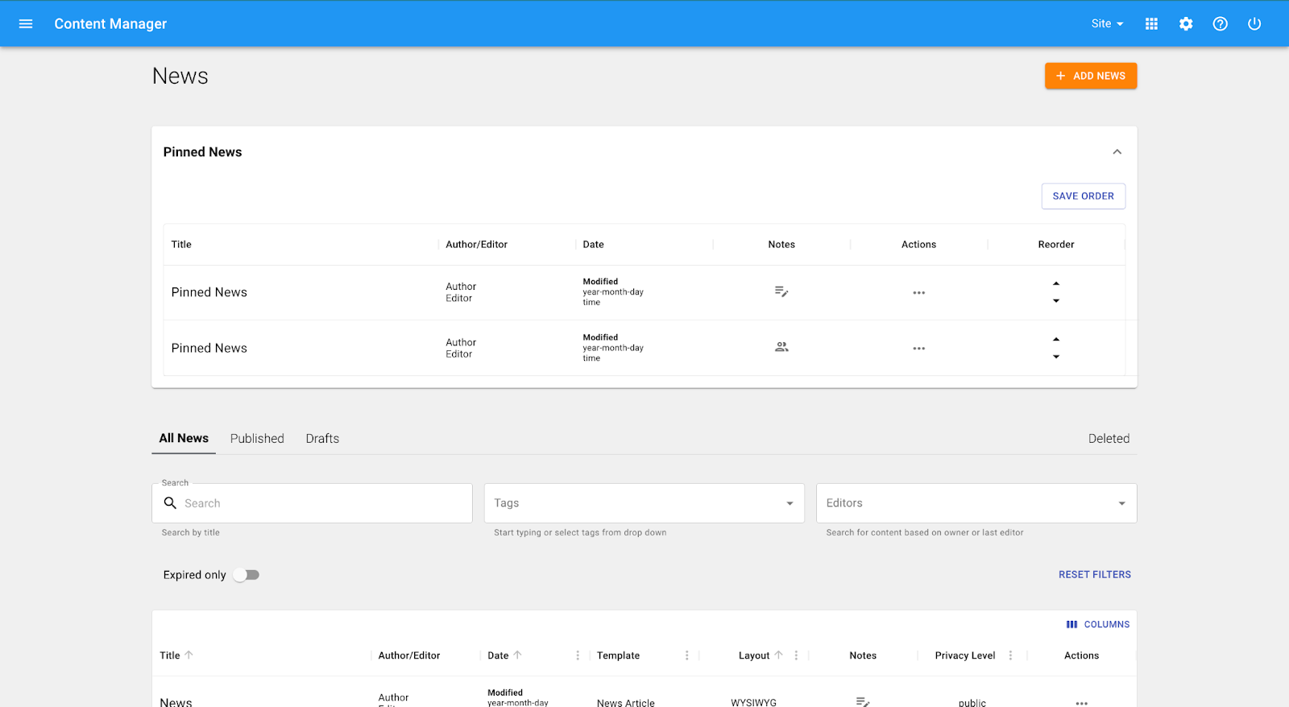1289x707 pixels.
Task: Click the power logout icon
Action: (x=1254, y=24)
